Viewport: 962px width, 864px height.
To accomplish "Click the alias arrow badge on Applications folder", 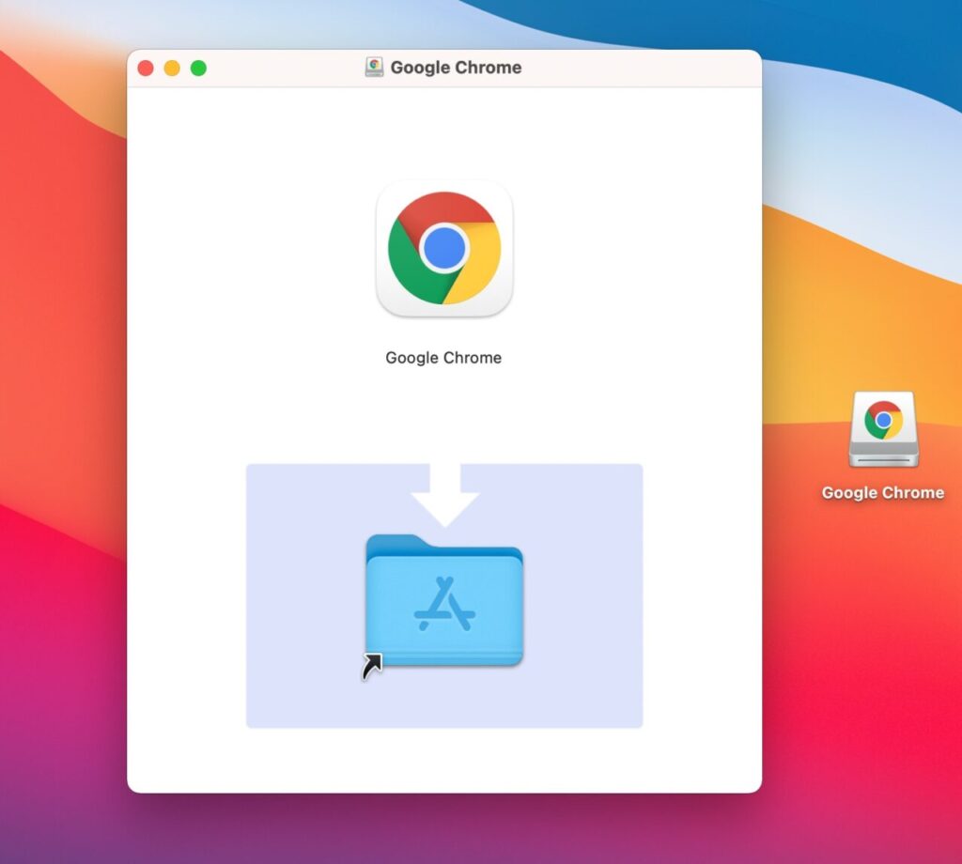I will [372, 667].
